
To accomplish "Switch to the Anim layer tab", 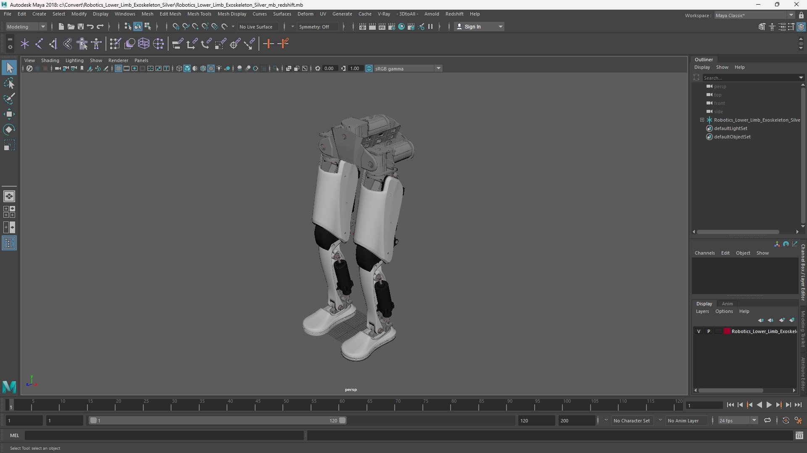I will (727, 304).
